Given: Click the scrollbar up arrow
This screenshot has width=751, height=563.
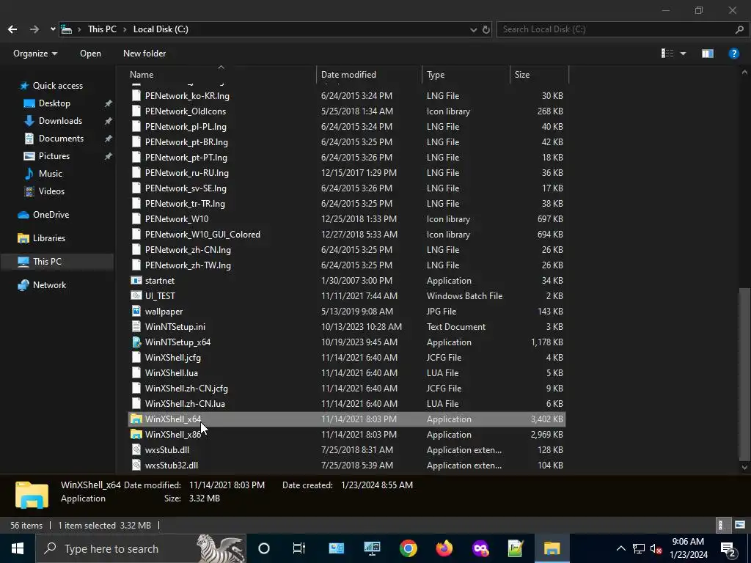Looking at the screenshot, I should pyautogui.click(x=744, y=73).
